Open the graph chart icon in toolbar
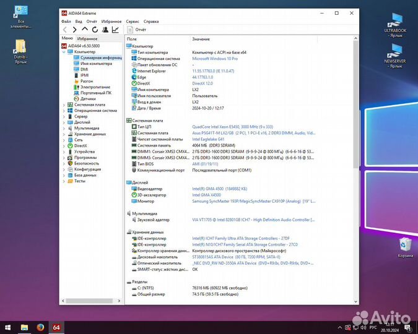 [x=115, y=30]
